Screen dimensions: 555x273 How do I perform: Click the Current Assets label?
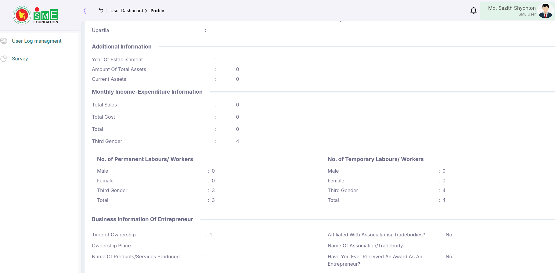click(x=109, y=79)
